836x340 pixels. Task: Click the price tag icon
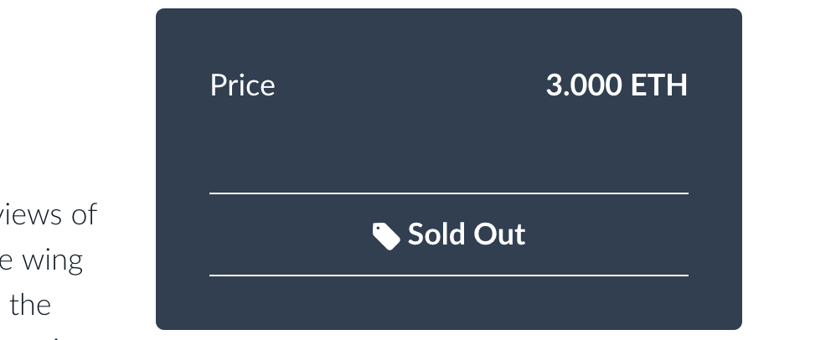[386, 236]
